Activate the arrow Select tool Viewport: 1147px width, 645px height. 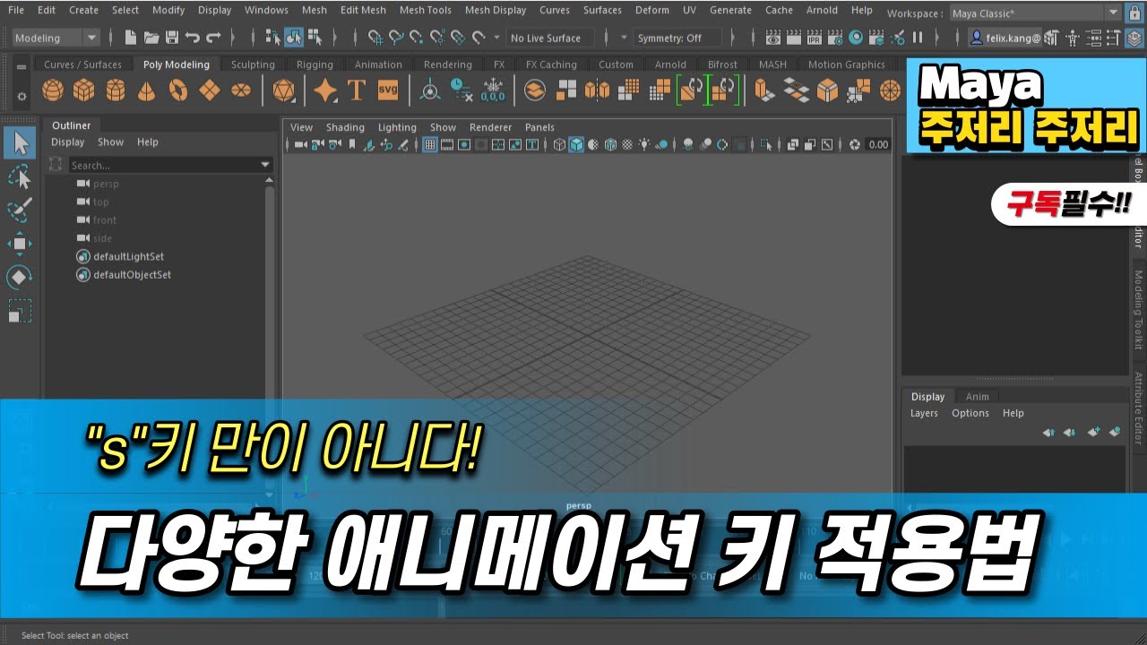pos(20,143)
